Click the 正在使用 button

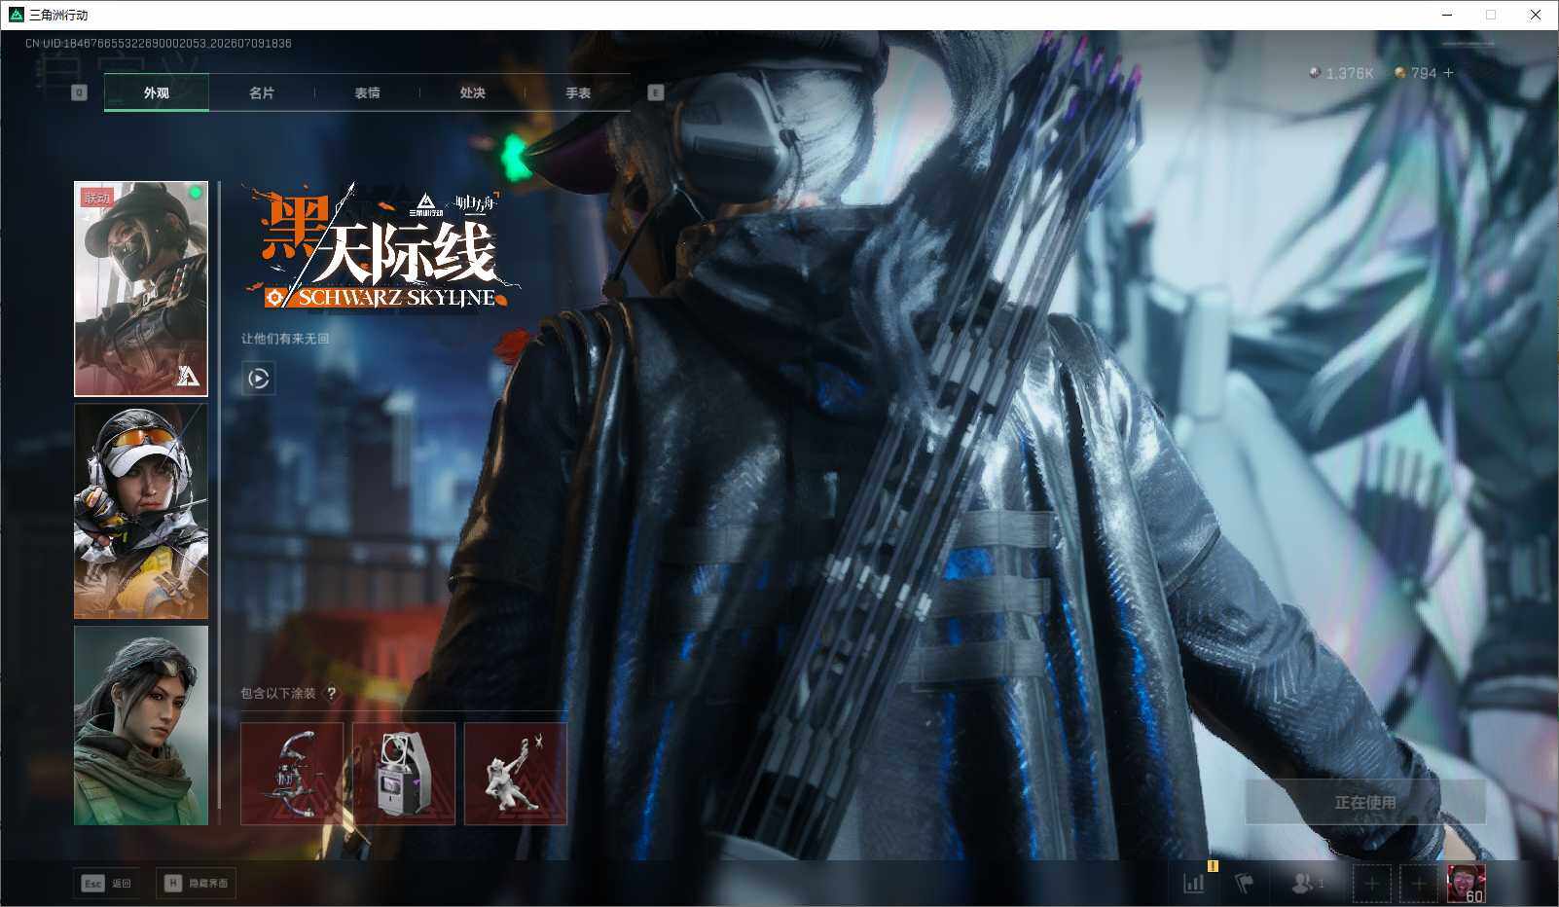(1365, 802)
